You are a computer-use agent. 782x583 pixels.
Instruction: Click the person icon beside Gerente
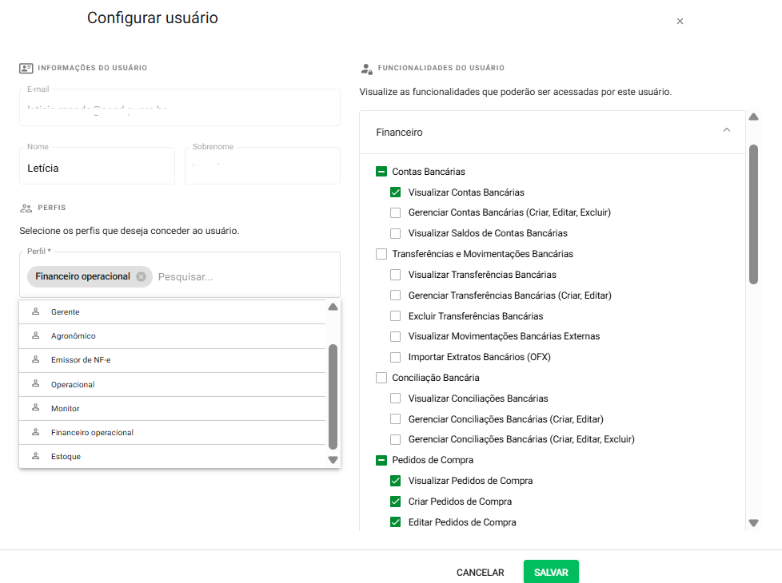click(x=35, y=311)
